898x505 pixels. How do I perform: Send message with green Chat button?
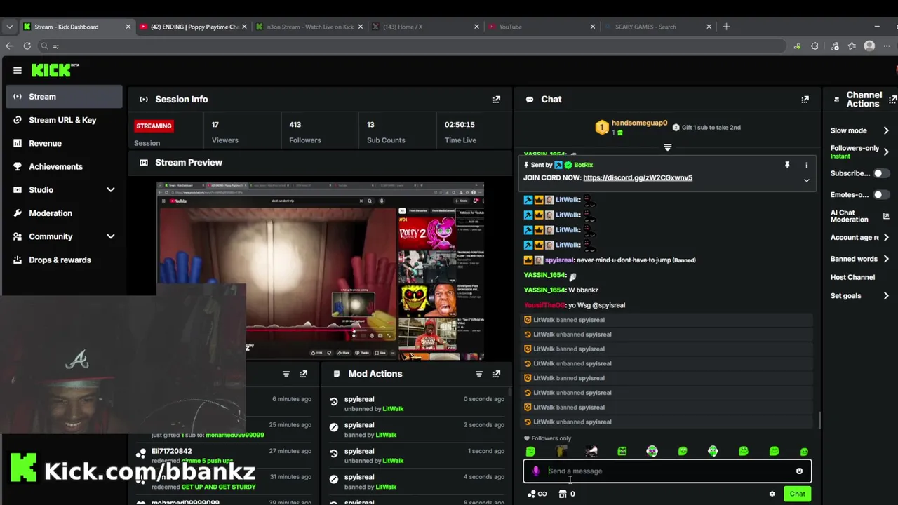click(798, 494)
